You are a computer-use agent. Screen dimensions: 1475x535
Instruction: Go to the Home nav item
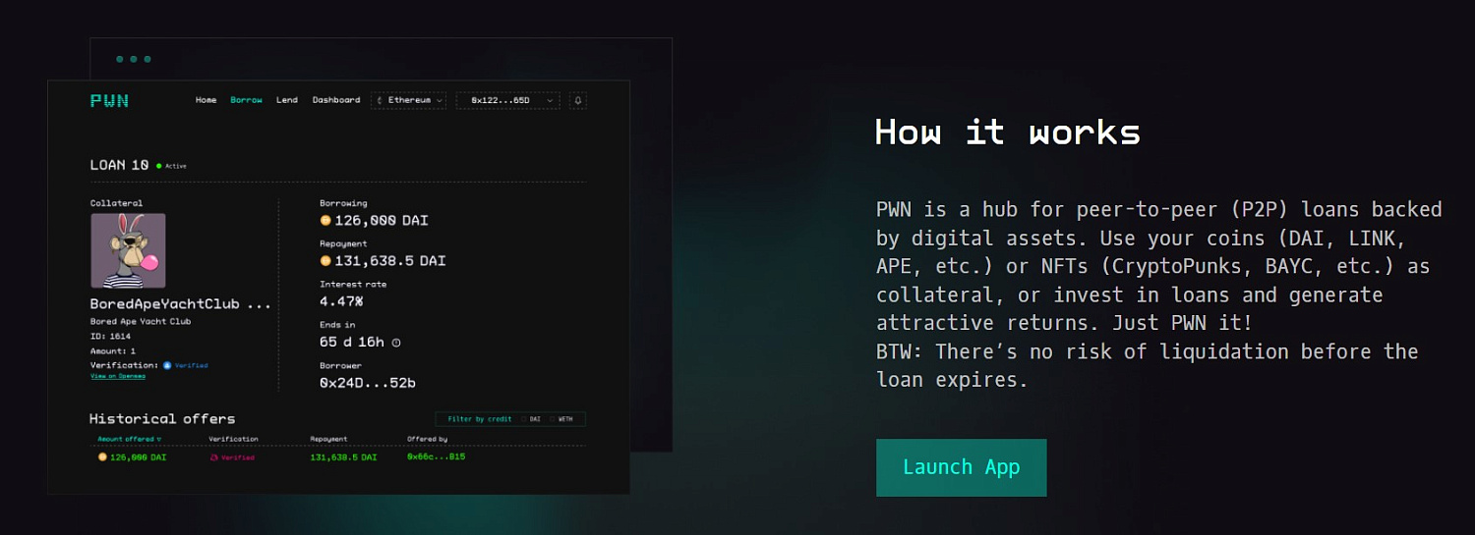pyautogui.click(x=206, y=100)
